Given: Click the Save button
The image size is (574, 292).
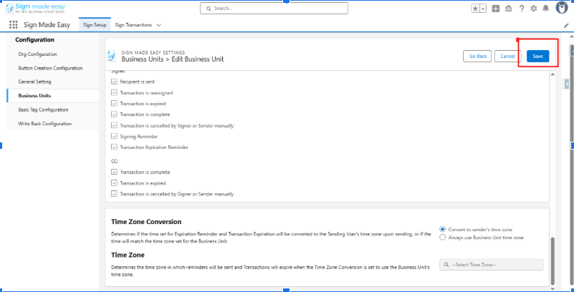Looking at the screenshot, I should pyautogui.click(x=537, y=56).
